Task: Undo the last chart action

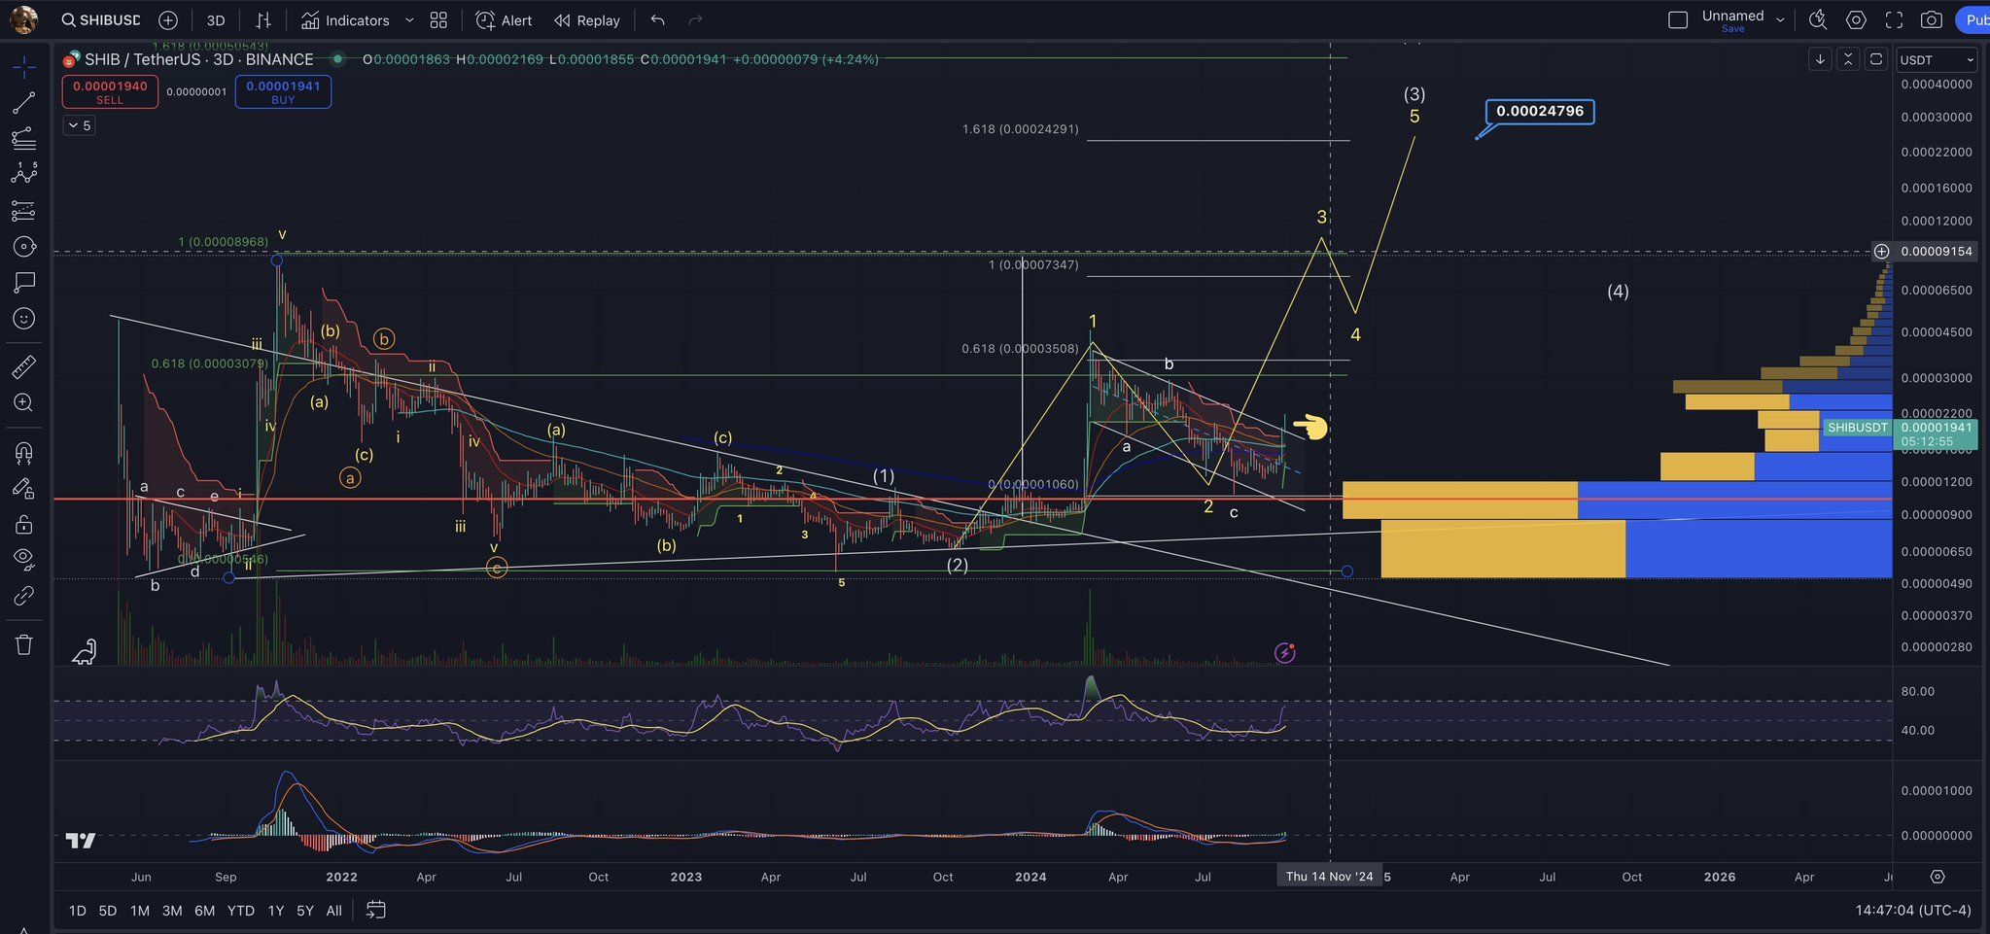Action: (x=658, y=20)
